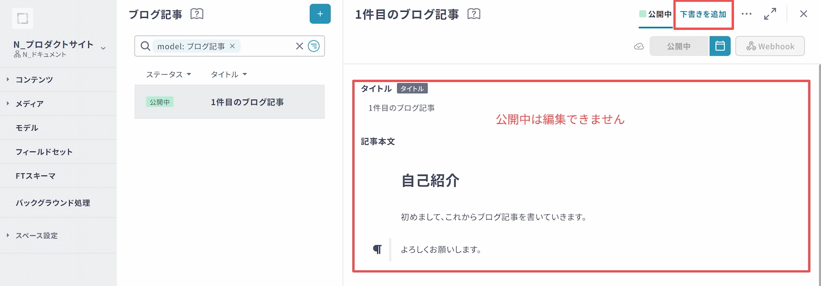
Task: Sort by ステータス column dropdown
Action: click(168, 74)
